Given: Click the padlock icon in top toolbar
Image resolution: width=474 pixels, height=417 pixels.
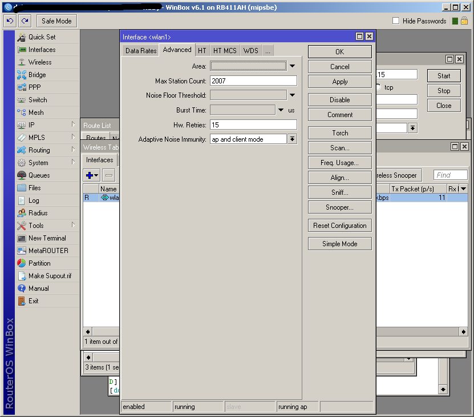Looking at the screenshot, I should (x=464, y=21).
